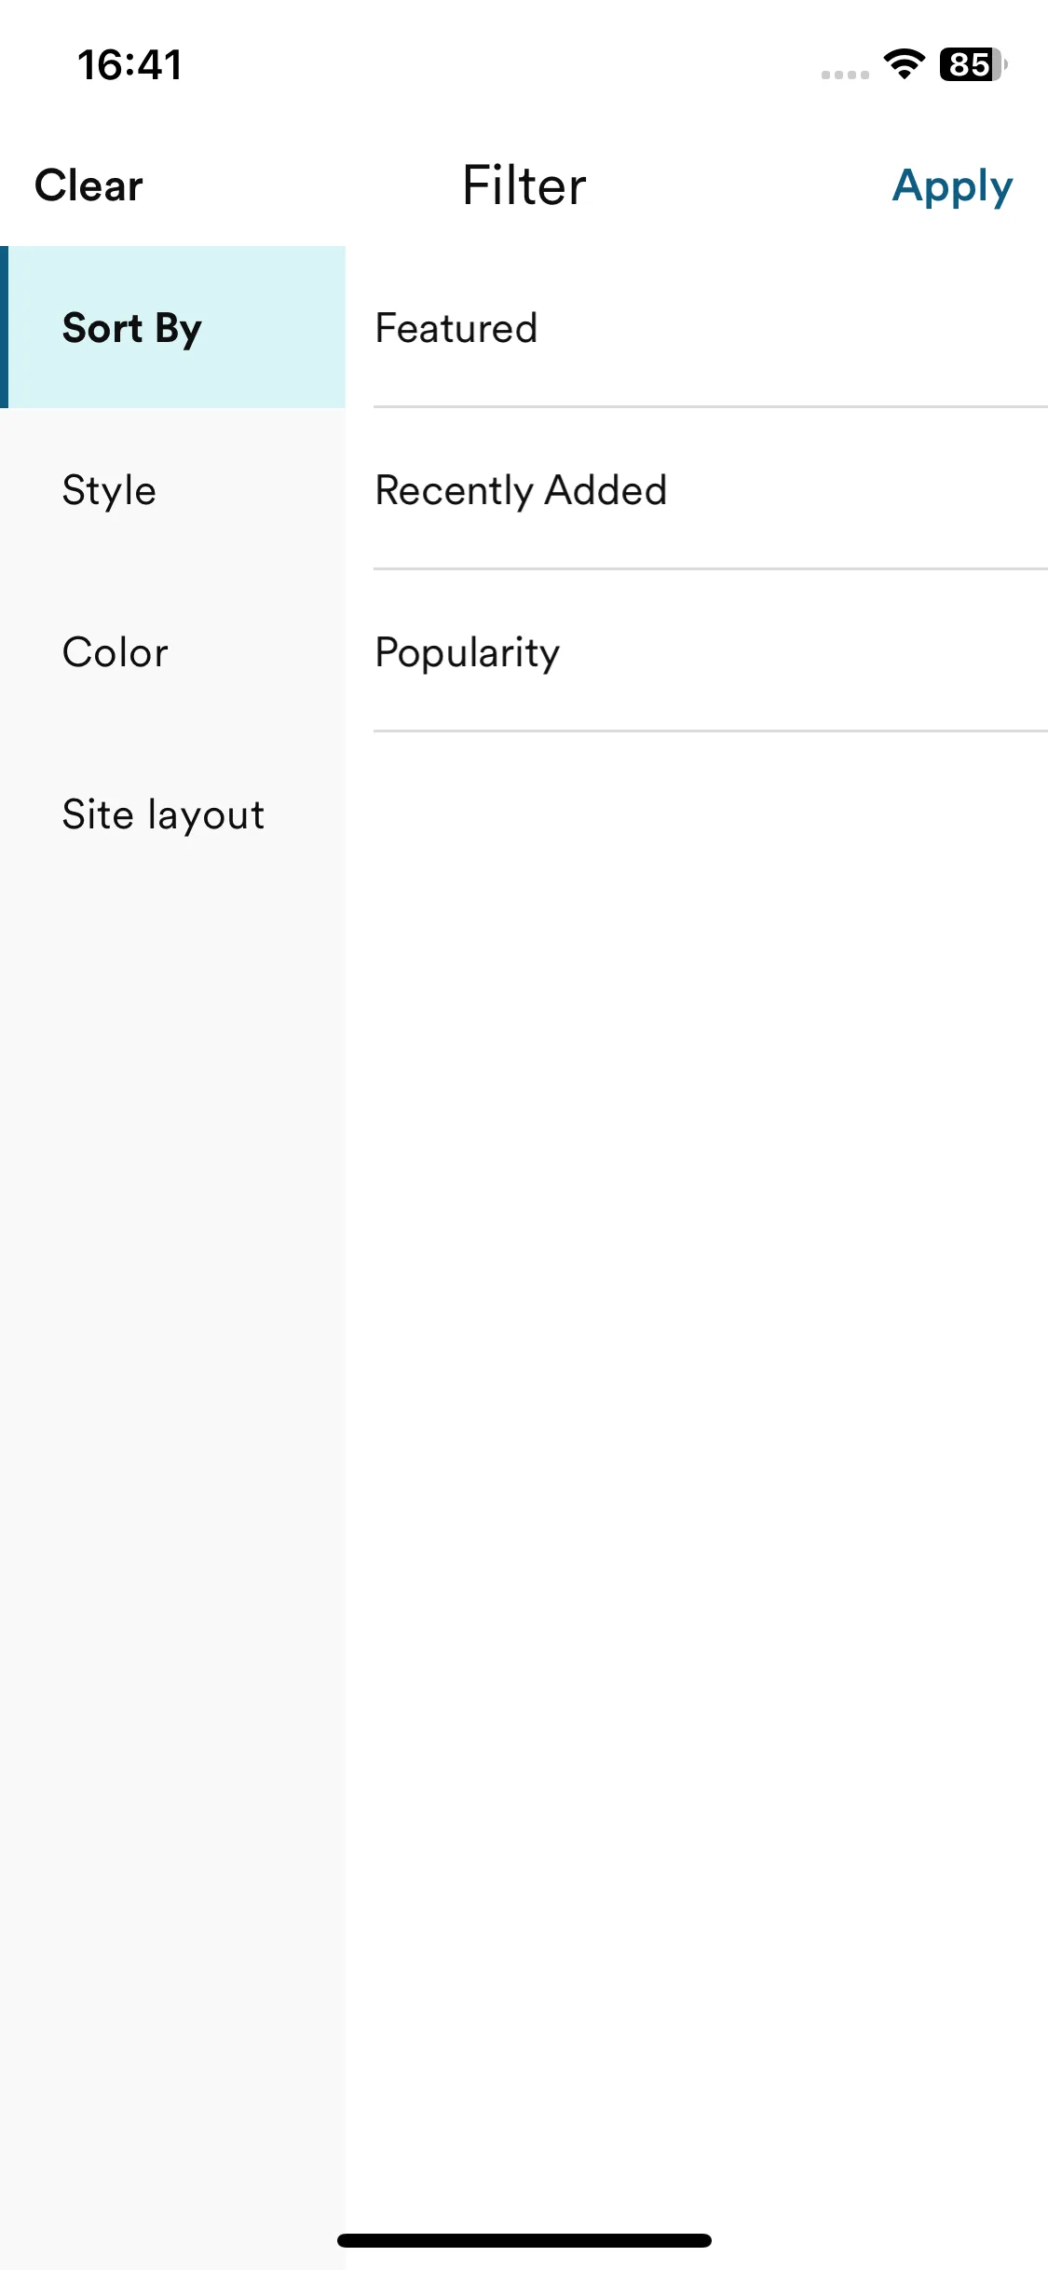Pick Popularity as sort order
1048x2270 pixels.
[x=711, y=651]
